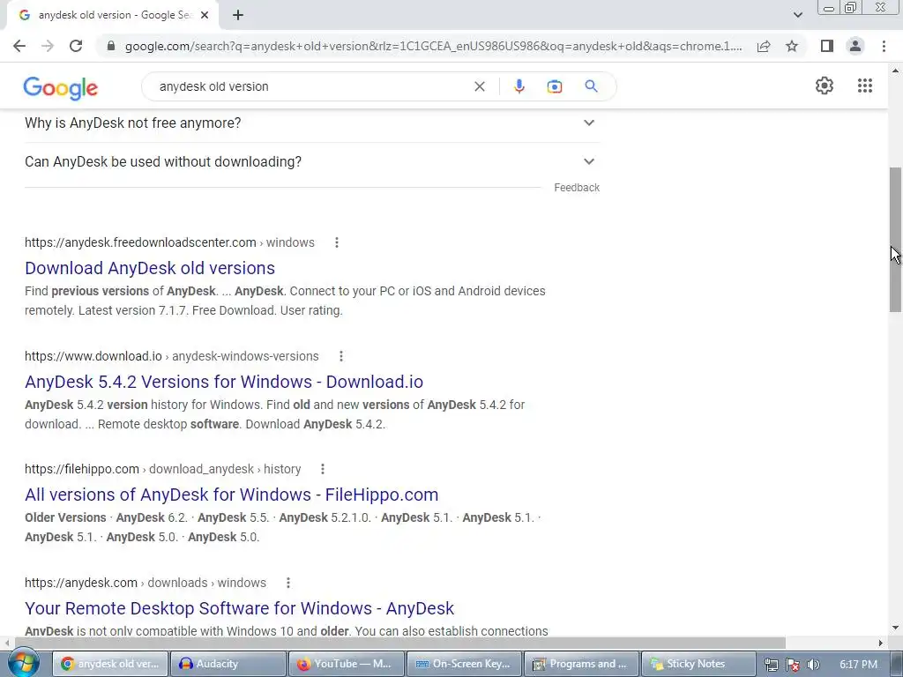Close the anydesk old version tab
This screenshot has height=677, width=903.
tap(205, 15)
